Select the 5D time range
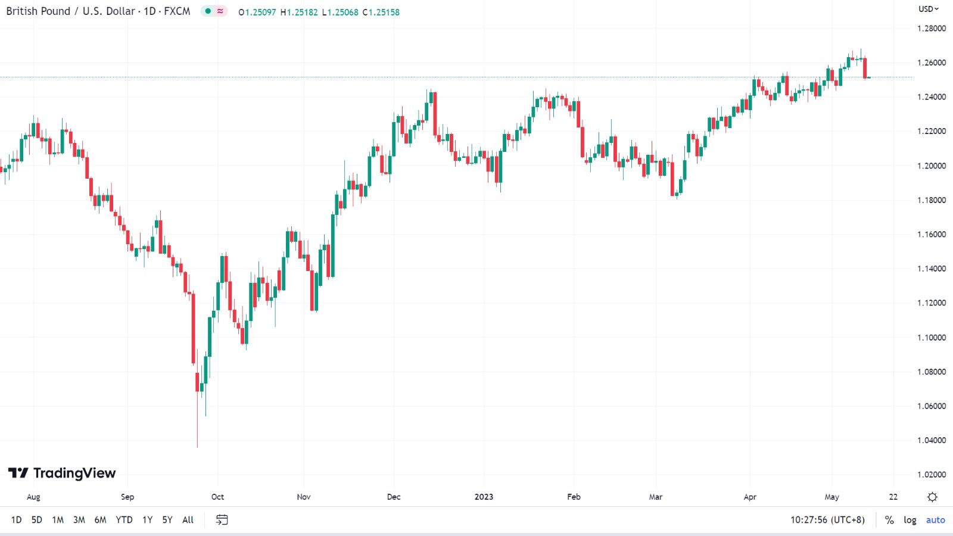The image size is (953, 536). pos(37,520)
